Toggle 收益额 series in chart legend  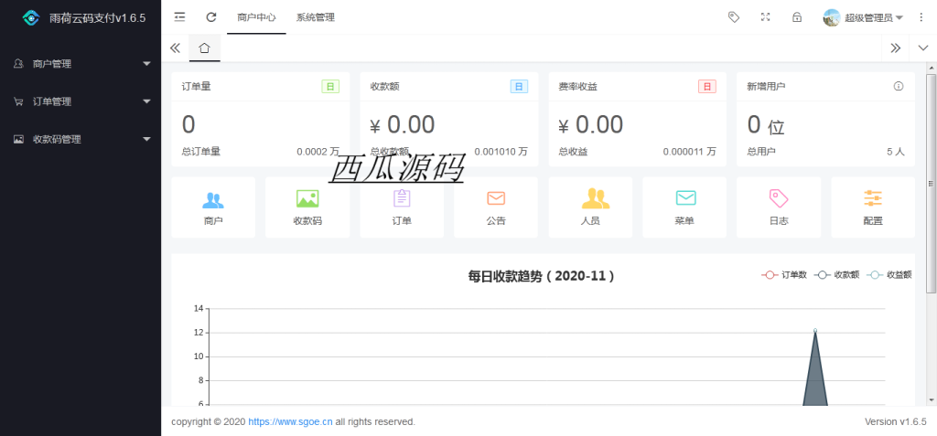coord(889,275)
